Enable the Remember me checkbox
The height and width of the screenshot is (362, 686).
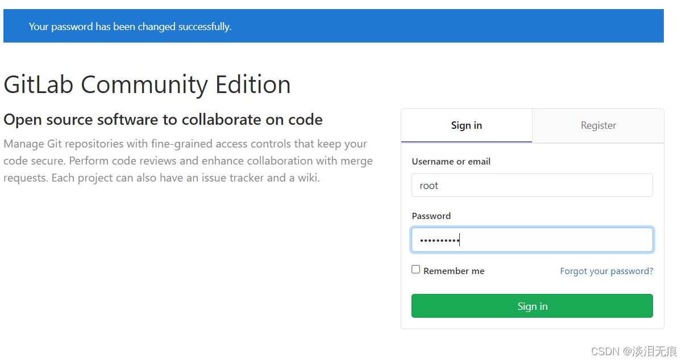416,270
